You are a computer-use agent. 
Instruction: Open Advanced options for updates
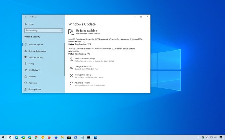(82, 83)
